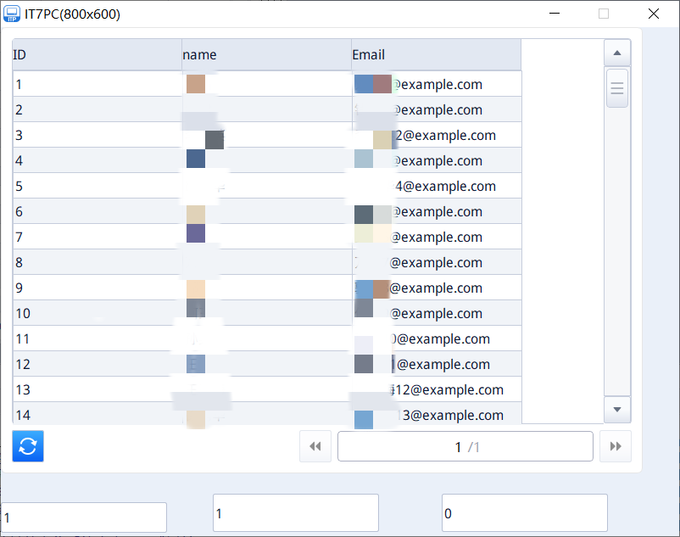The width and height of the screenshot is (680, 537).
Task: Click the name cell in row 12
Action: [267, 364]
